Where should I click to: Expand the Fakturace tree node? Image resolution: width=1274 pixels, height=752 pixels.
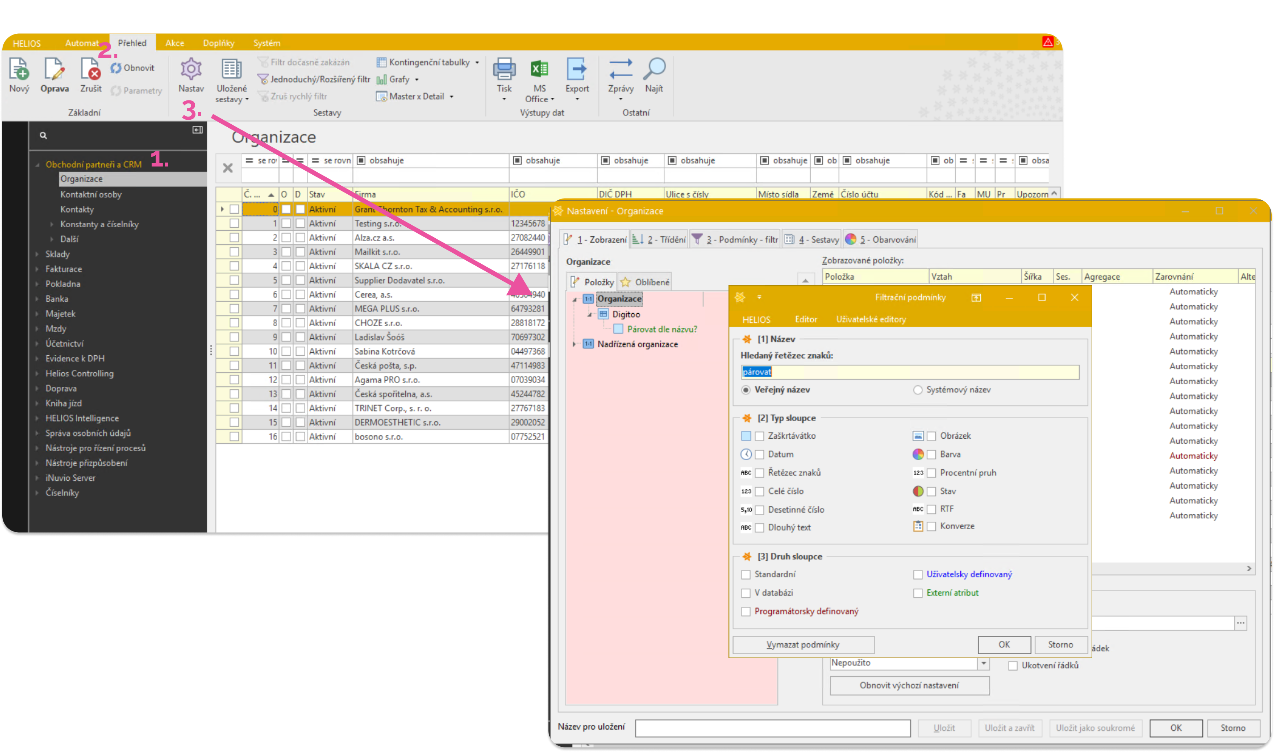(38, 269)
